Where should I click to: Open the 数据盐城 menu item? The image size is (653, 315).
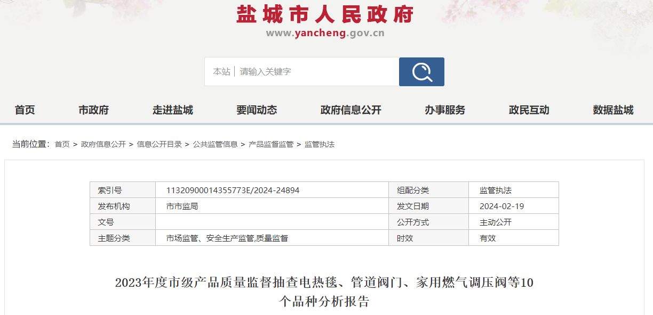point(613,110)
